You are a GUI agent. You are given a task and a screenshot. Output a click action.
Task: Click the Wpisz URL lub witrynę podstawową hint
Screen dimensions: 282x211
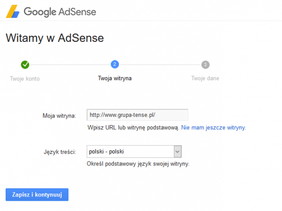click(x=133, y=127)
